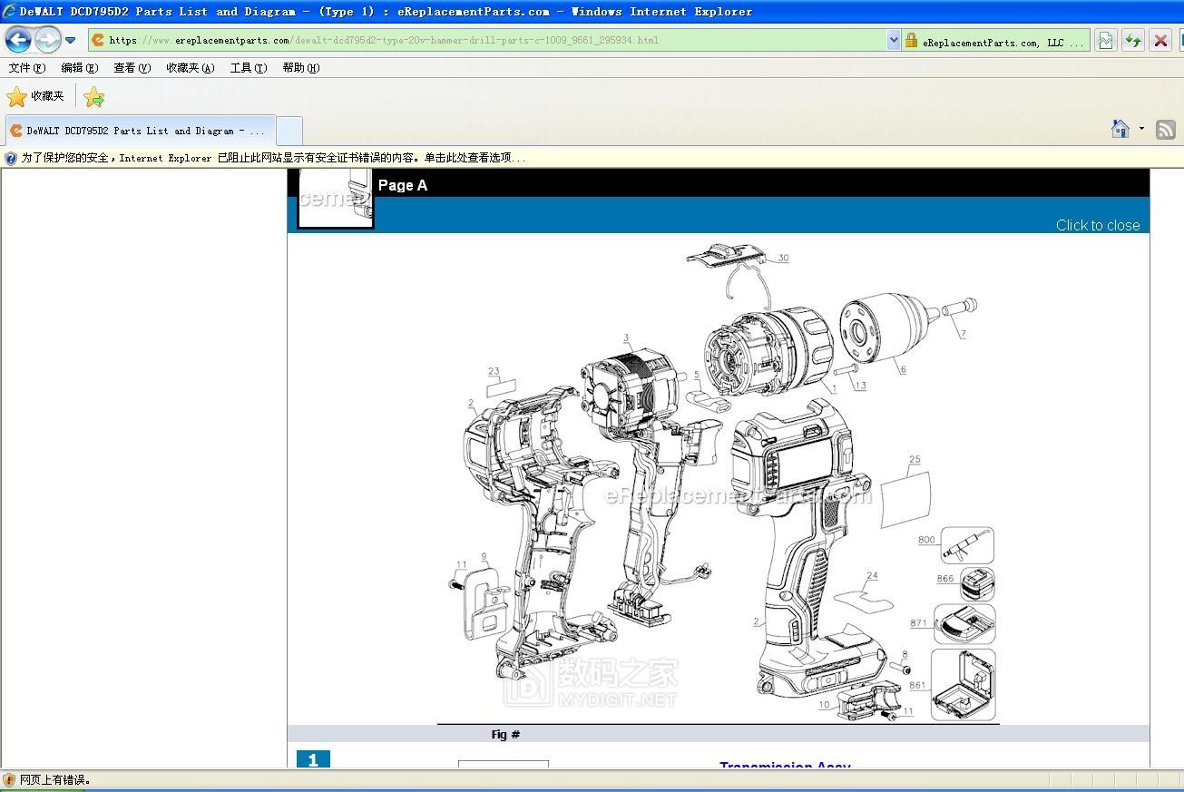Click the browser Back arrow button

click(x=19, y=39)
